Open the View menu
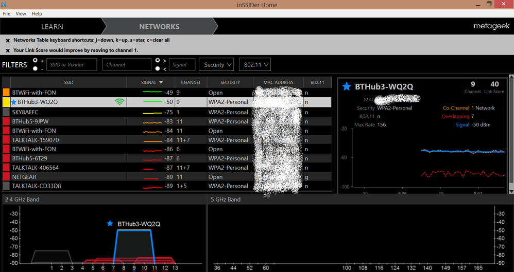Screen dimensions: 514x272 (x=21, y=14)
